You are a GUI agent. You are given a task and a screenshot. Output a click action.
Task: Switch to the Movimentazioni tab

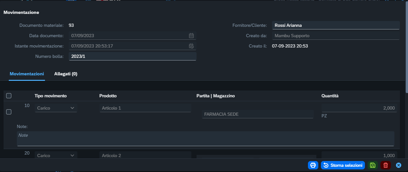coord(27,74)
